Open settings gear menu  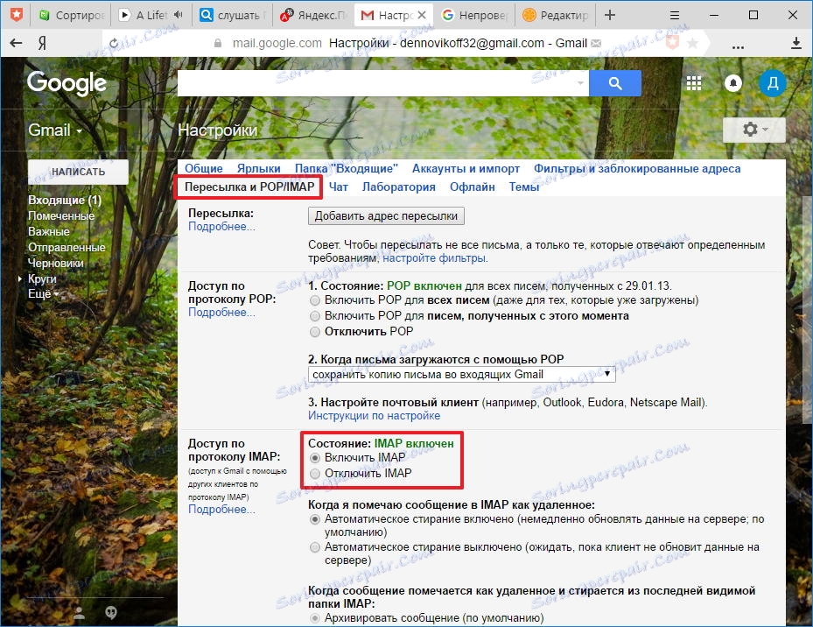click(754, 130)
